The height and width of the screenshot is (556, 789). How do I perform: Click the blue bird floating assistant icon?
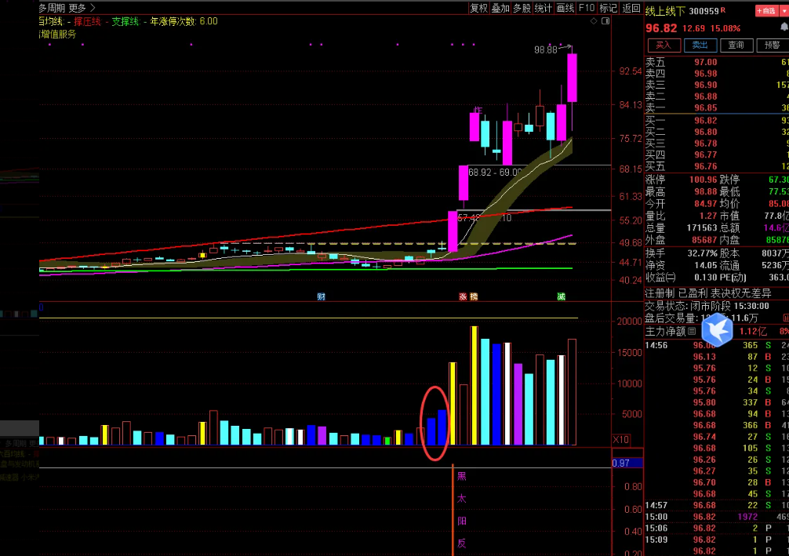[x=716, y=329]
